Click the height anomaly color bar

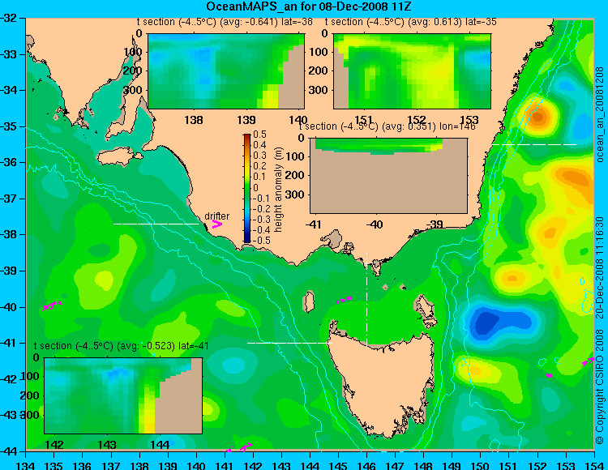(247, 188)
